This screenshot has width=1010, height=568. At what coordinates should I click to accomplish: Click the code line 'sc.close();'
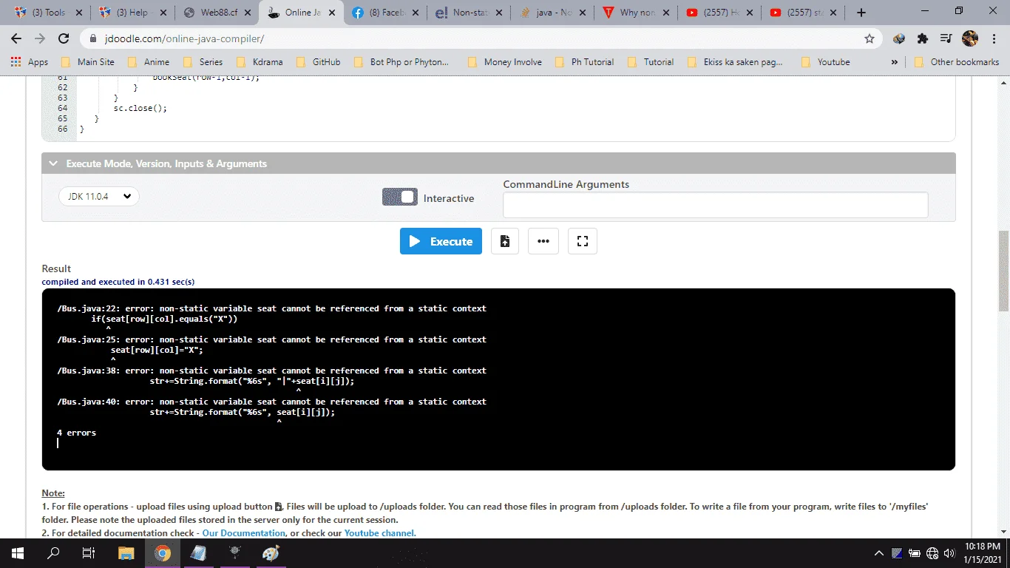click(x=140, y=108)
